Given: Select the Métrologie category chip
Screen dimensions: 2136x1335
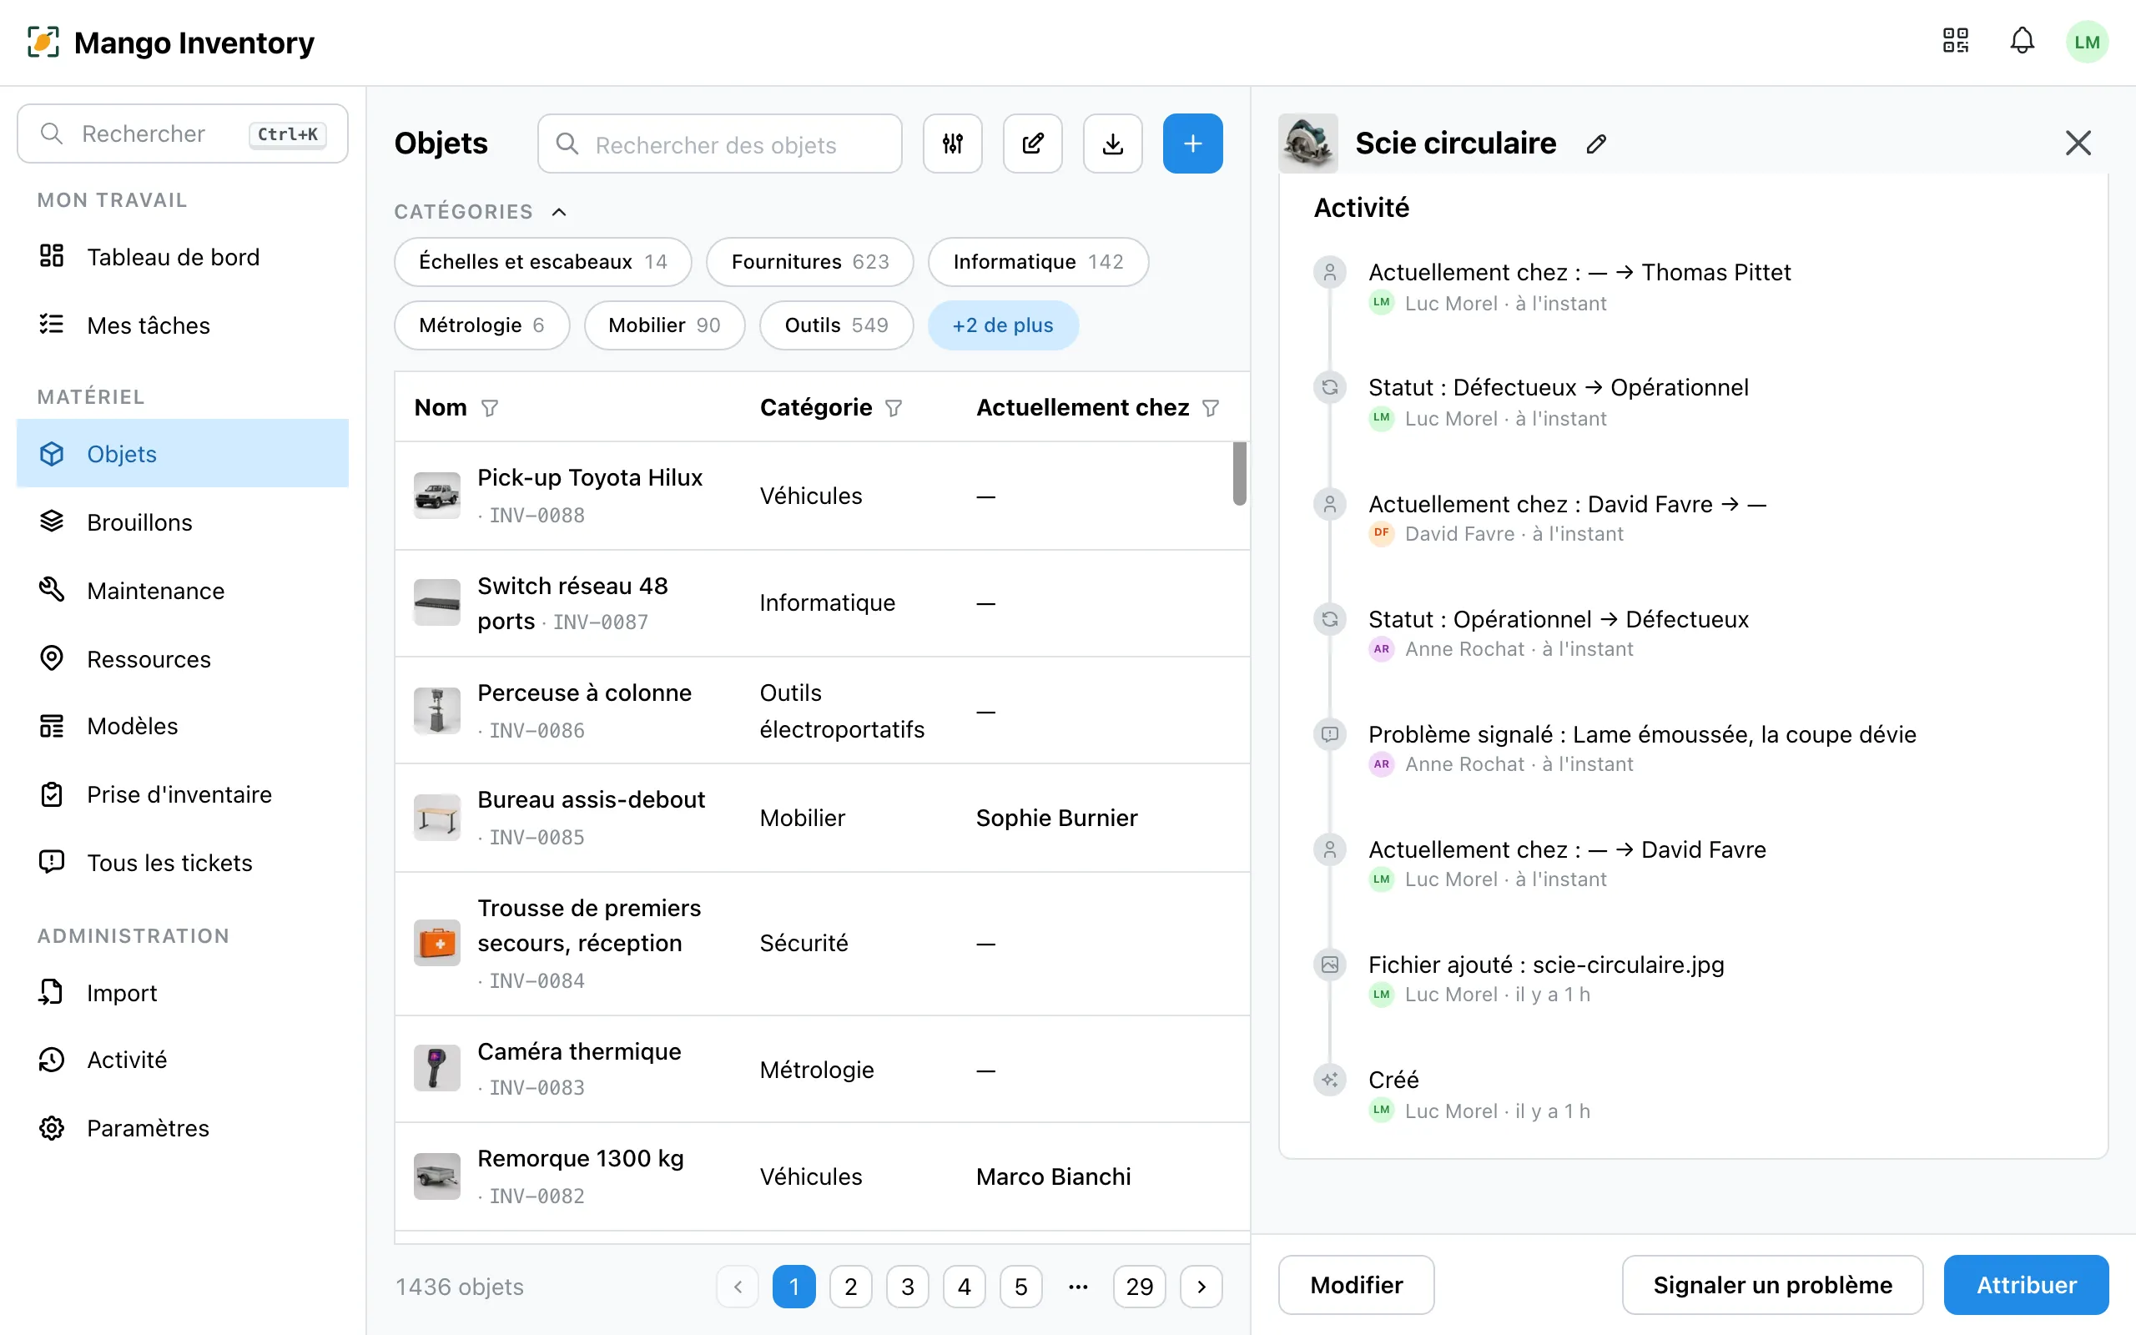Looking at the screenshot, I should 481,325.
